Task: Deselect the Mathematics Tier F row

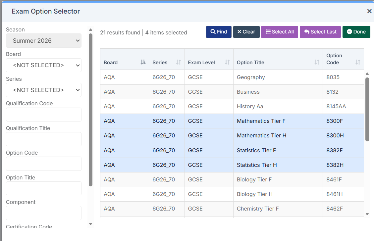Action: click(232, 121)
